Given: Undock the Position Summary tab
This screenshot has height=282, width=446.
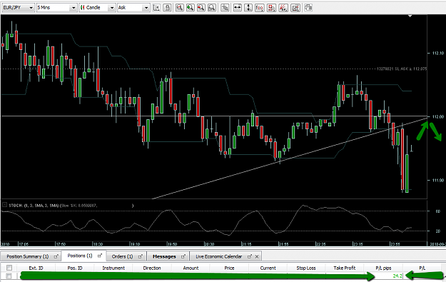Looking at the screenshot, I should click(x=56, y=256).
